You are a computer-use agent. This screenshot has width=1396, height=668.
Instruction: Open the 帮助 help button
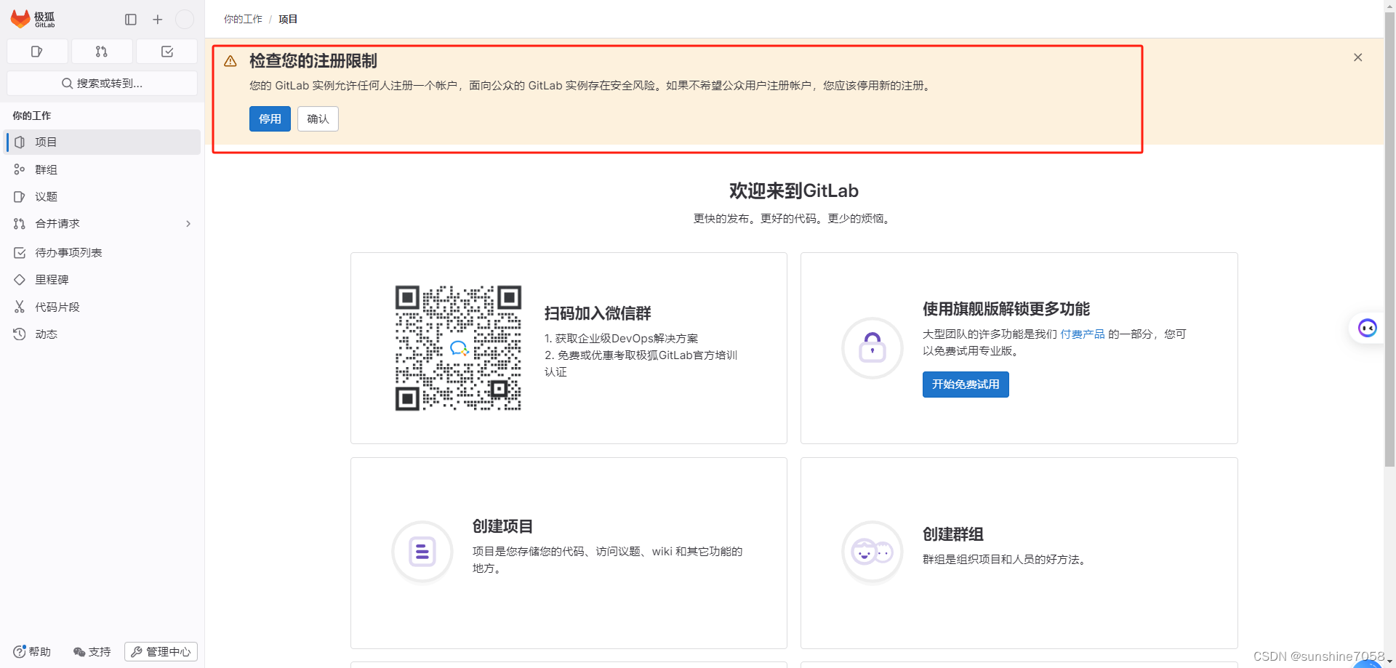click(32, 652)
